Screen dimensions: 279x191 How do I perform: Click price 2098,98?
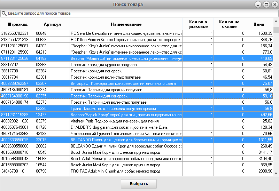(x=265, y=171)
